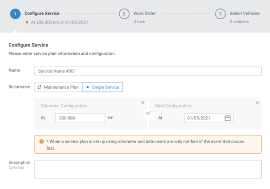Click the summary text At 200 000 km

(45, 22)
